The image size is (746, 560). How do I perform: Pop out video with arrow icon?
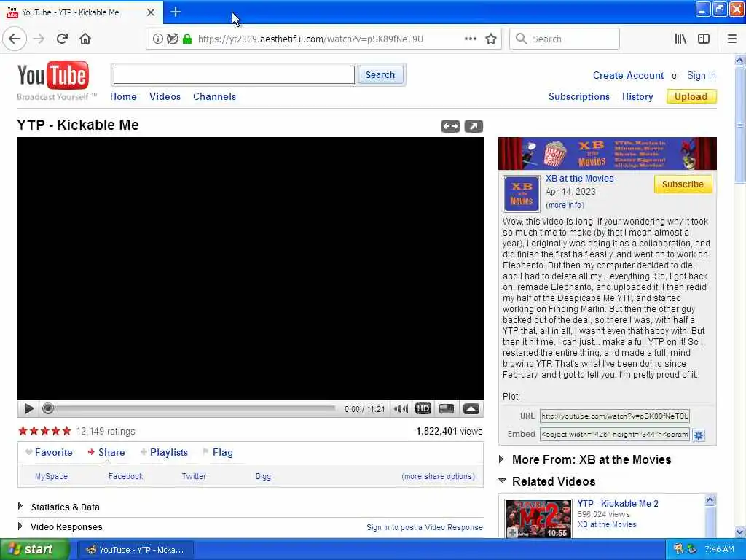(474, 126)
